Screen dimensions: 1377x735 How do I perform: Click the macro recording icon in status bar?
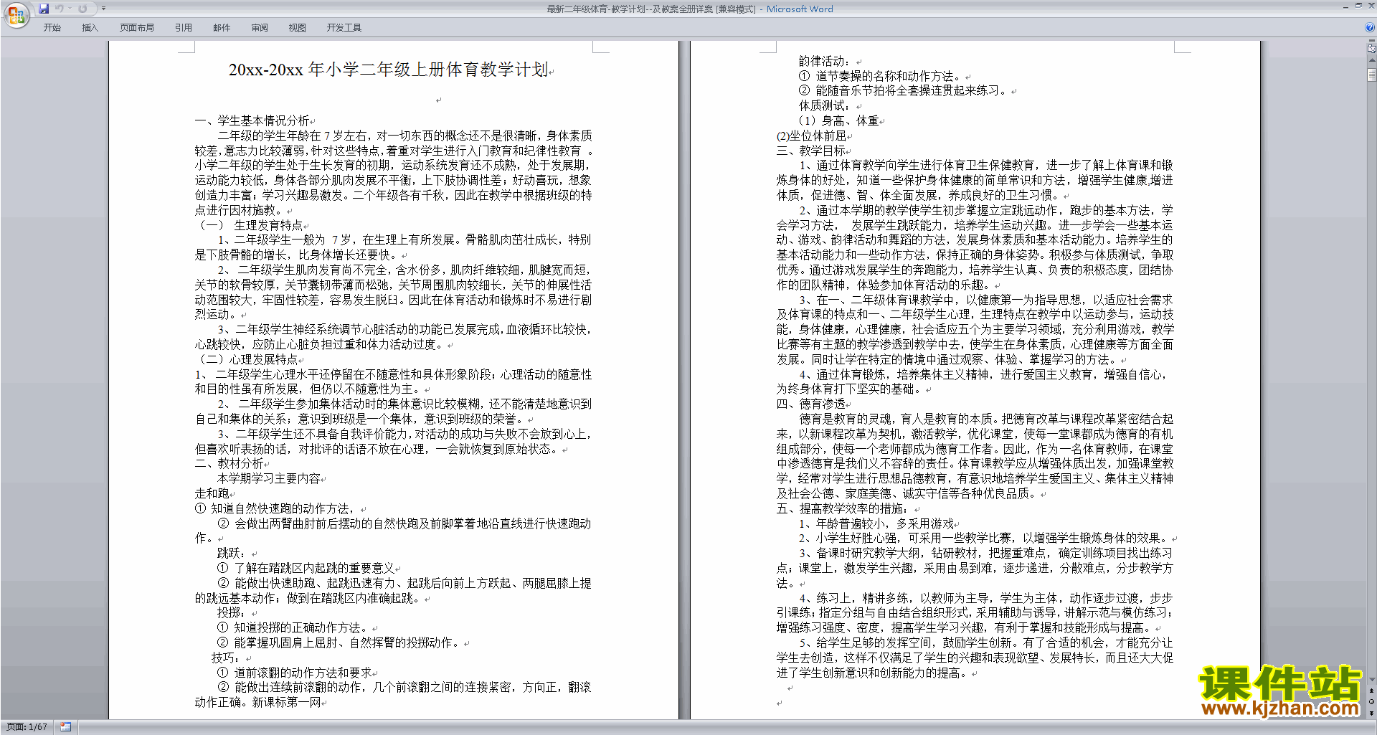pos(66,727)
